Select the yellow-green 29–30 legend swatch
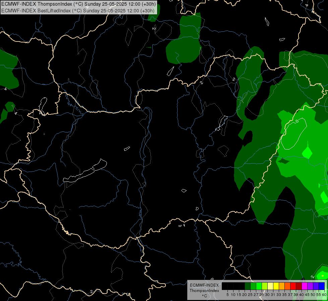The height and width of the screenshot is (301, 328). pos(265,286)
